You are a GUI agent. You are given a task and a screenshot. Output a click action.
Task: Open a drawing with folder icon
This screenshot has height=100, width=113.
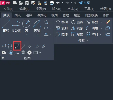point(21,3)
